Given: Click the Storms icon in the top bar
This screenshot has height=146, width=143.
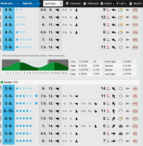Looking at the screenshot, I should pos(131,4).
